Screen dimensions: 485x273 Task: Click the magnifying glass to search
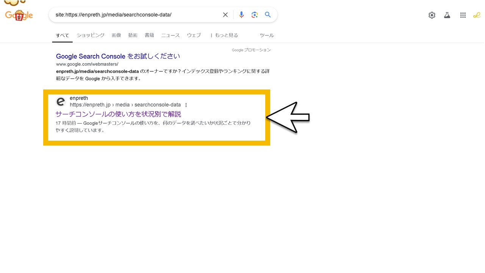click(268, 14)
